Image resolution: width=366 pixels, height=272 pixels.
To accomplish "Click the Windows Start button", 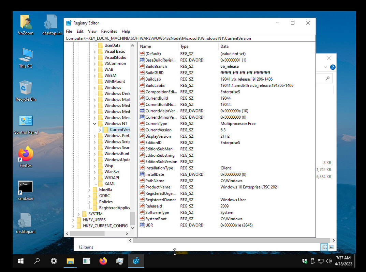I will (21, 261).
